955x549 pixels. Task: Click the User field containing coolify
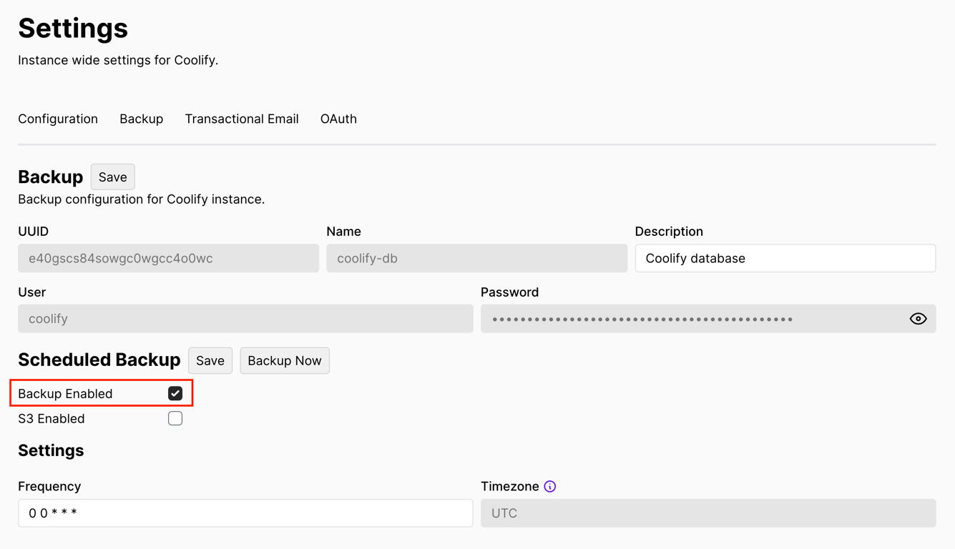[x=245, y=318]
